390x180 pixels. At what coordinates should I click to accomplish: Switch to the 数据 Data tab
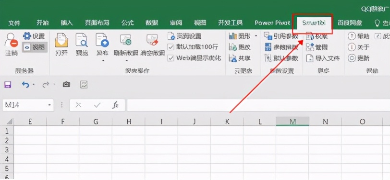pyautogui.click(x=152, y=23)
